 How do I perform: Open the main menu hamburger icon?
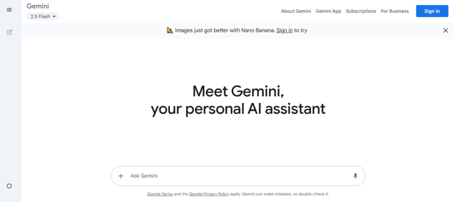pos(9,10)
